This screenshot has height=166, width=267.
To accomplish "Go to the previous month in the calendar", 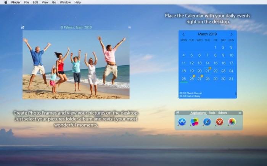I will coord(183,34).
